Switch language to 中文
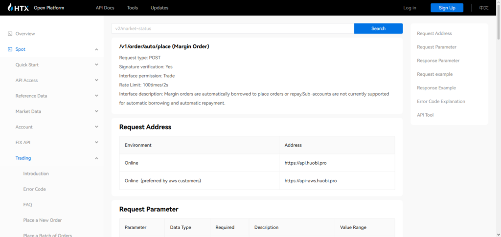 click(483, 8)
